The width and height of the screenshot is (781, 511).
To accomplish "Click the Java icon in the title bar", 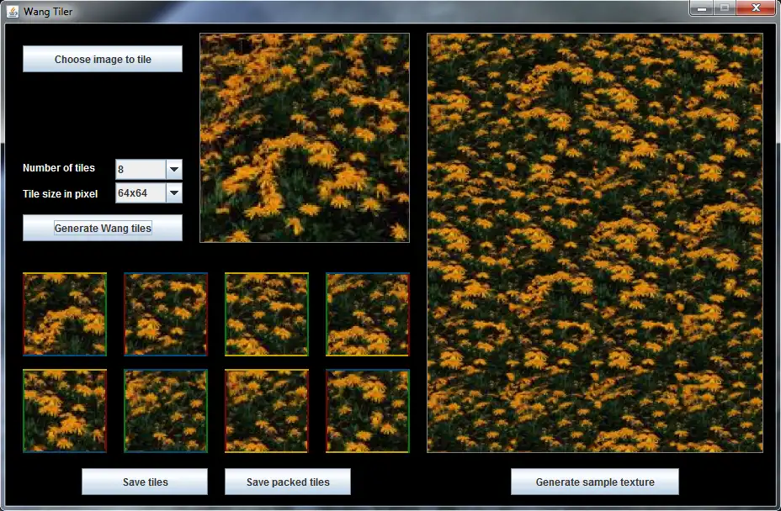I will point(13,11).
